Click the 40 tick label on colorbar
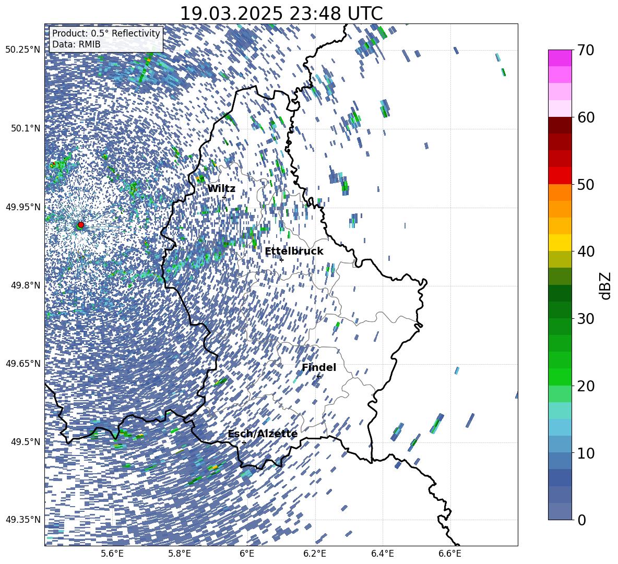This screenshot has height=564, width=618. (x=586, y=251)
